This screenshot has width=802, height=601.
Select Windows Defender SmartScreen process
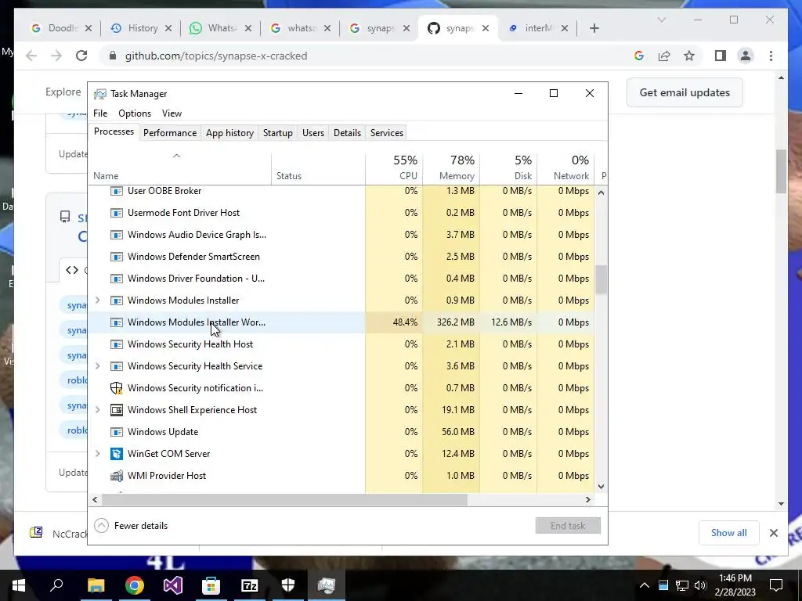[x=341, y=257]
